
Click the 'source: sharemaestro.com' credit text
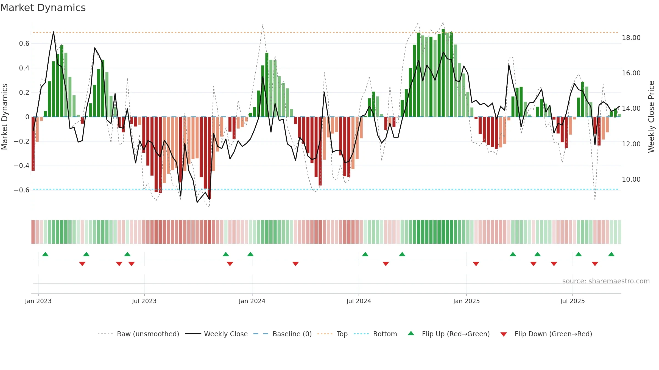(x=606, y=281)
